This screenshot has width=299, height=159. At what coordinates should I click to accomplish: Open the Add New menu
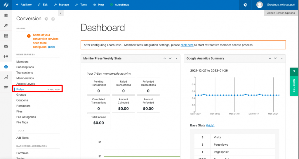pyautogui.click(x=24, y=5)
